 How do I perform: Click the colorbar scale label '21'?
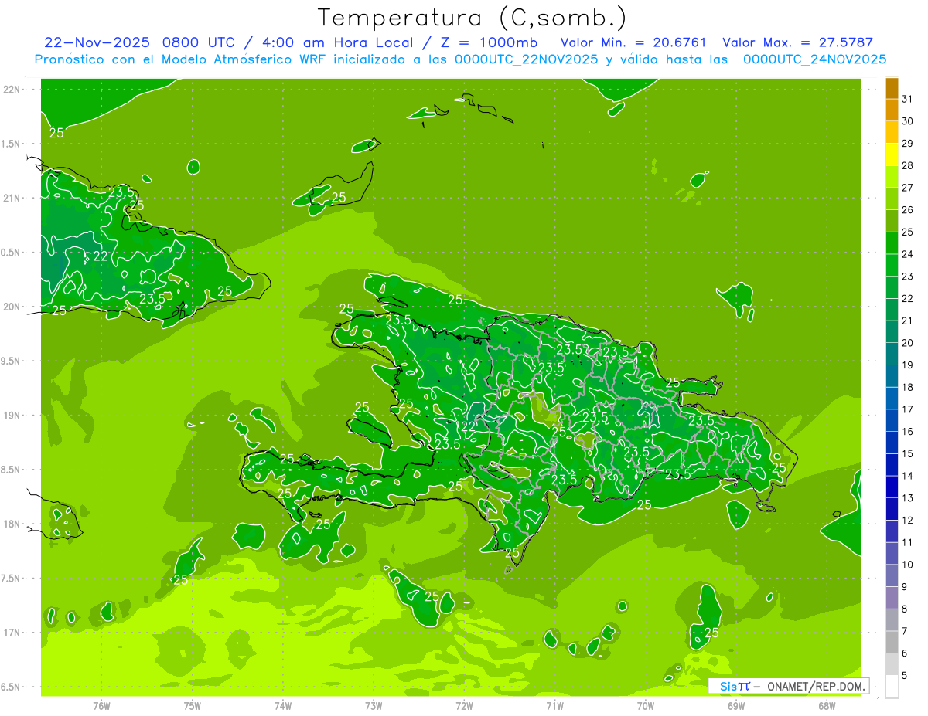[x=907, y=321]
